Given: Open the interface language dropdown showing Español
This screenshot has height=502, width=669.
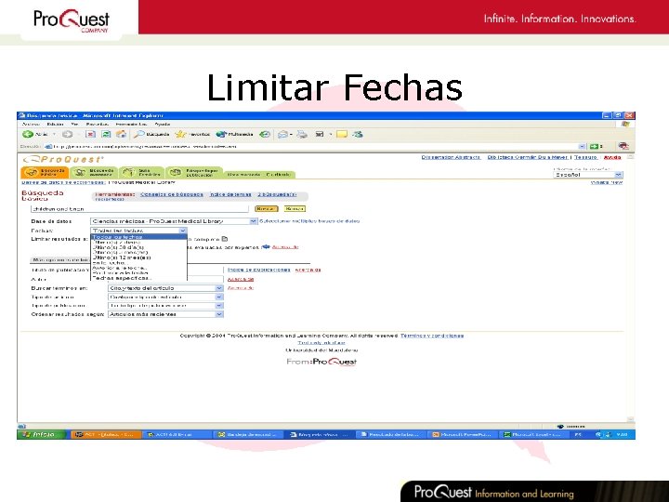Looking at the screenshot, I should tap(588, 175).
